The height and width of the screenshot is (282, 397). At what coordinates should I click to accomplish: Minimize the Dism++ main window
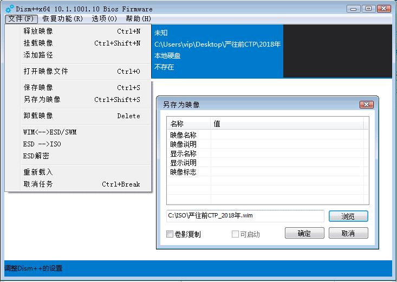pyautogui.click(x=354, y=9)
